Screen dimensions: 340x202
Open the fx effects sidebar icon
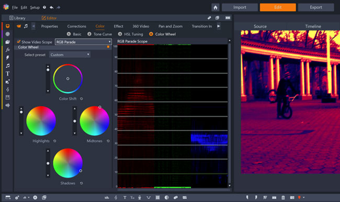8,50
